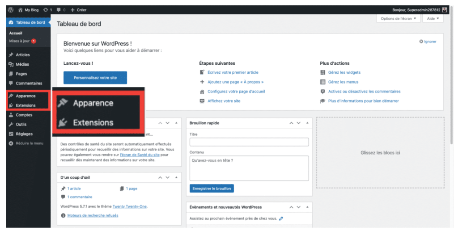
Task: Click the My Blog home icon
Action: (x=20, y=10)
